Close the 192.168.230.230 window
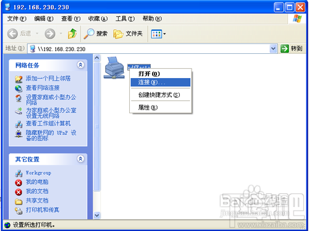Screen dimensions: 309x231 pyautogui.click(x=300, y=7)
